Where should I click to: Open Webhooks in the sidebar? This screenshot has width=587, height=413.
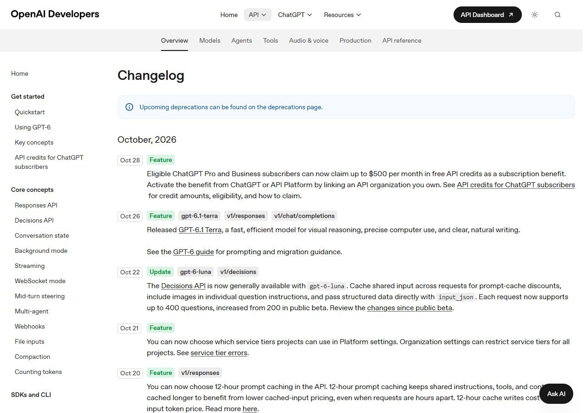(30, 326)
